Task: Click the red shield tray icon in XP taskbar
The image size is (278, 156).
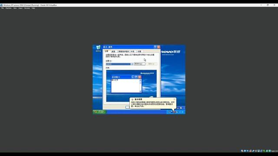Action: (x=174, y=112)
